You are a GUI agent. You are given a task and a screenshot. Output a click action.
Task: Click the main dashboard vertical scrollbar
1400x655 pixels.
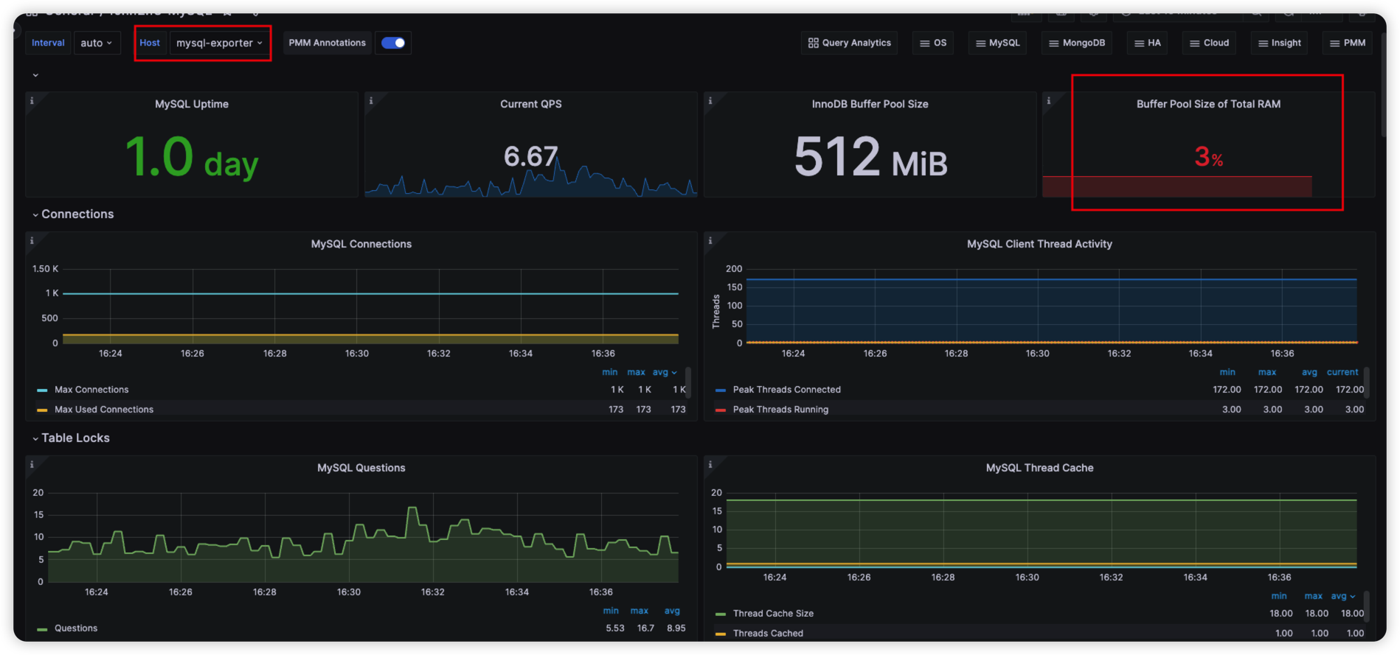[x=1384, y=85]
